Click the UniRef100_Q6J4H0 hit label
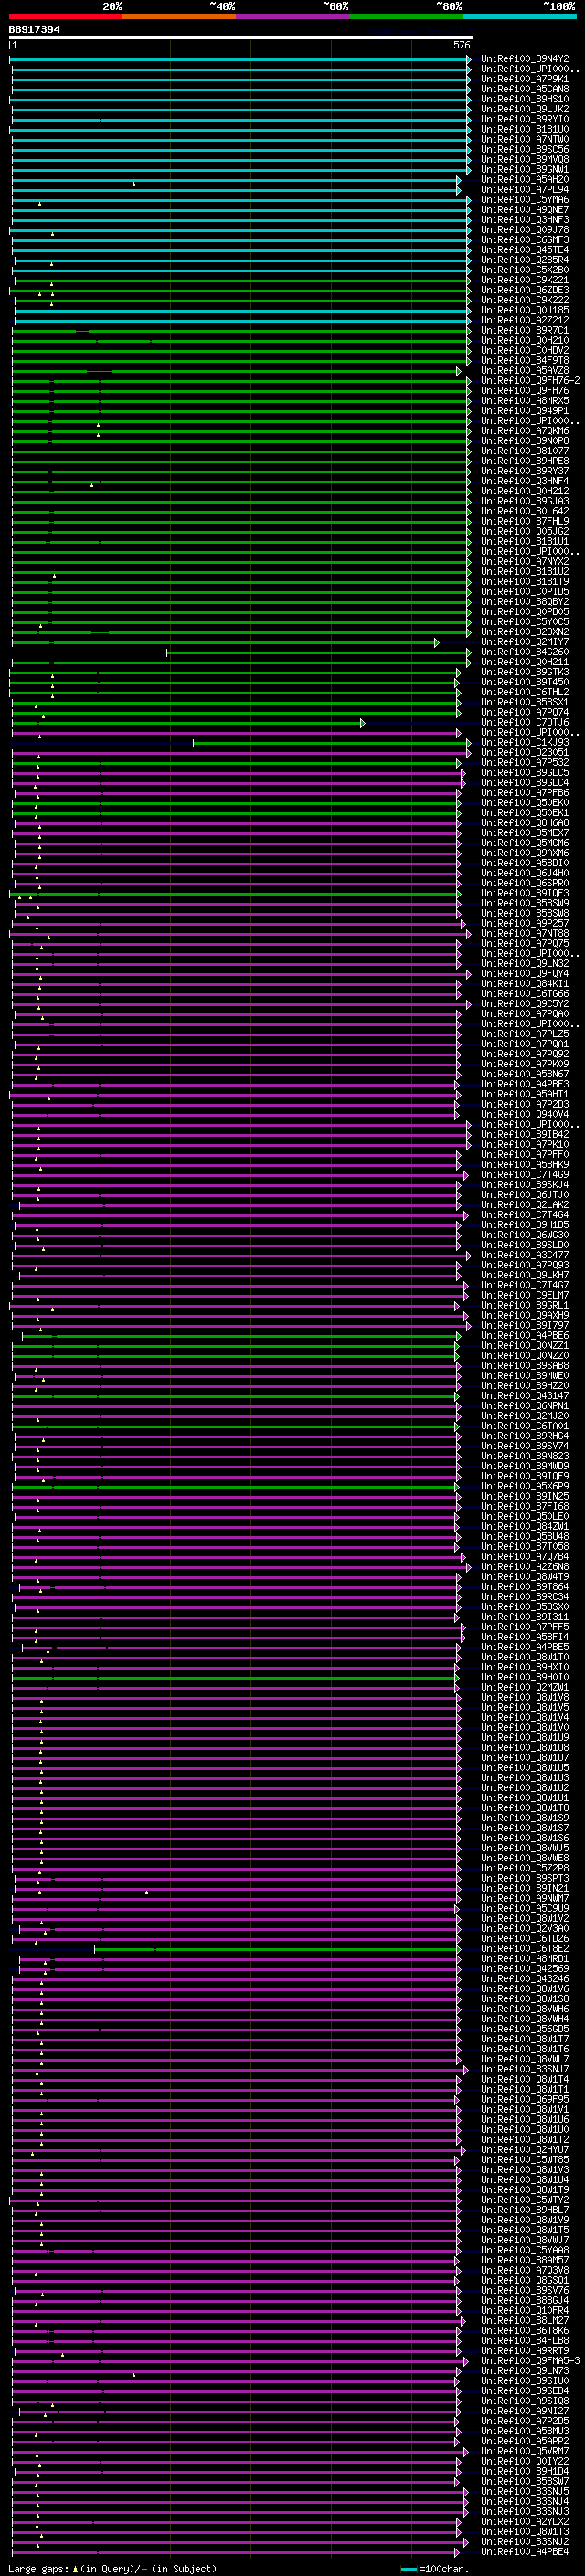 [525, 873]
